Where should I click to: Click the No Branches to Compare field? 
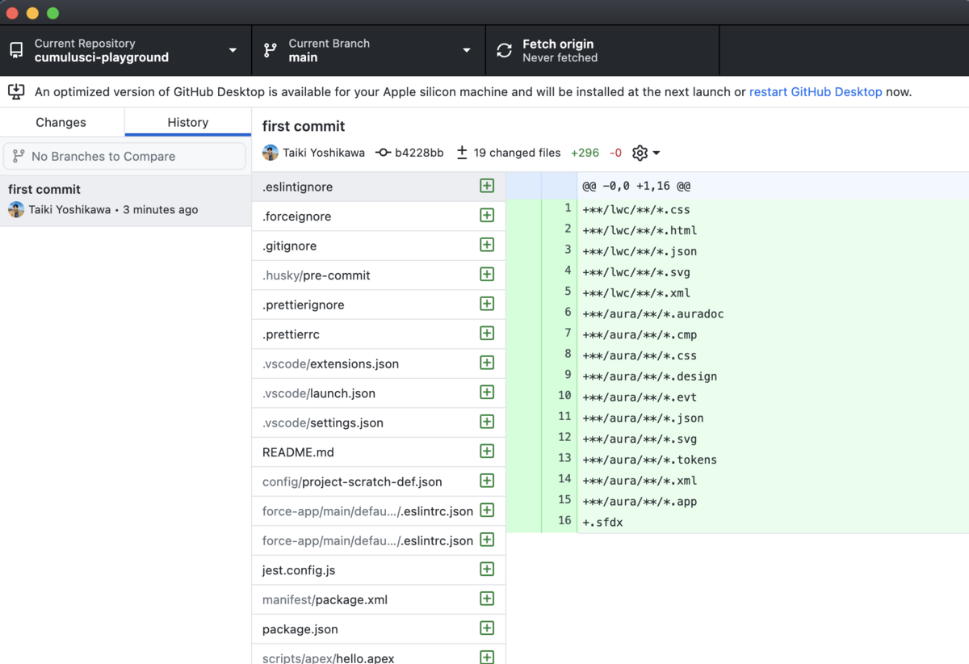point(125,156)
